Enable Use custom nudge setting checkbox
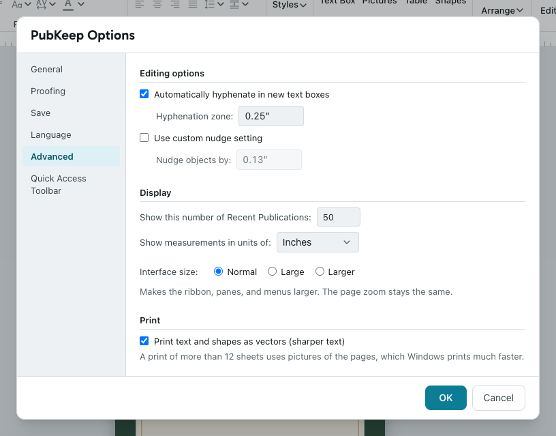Viewport: 556px width, 436px height. coord(144,138)
